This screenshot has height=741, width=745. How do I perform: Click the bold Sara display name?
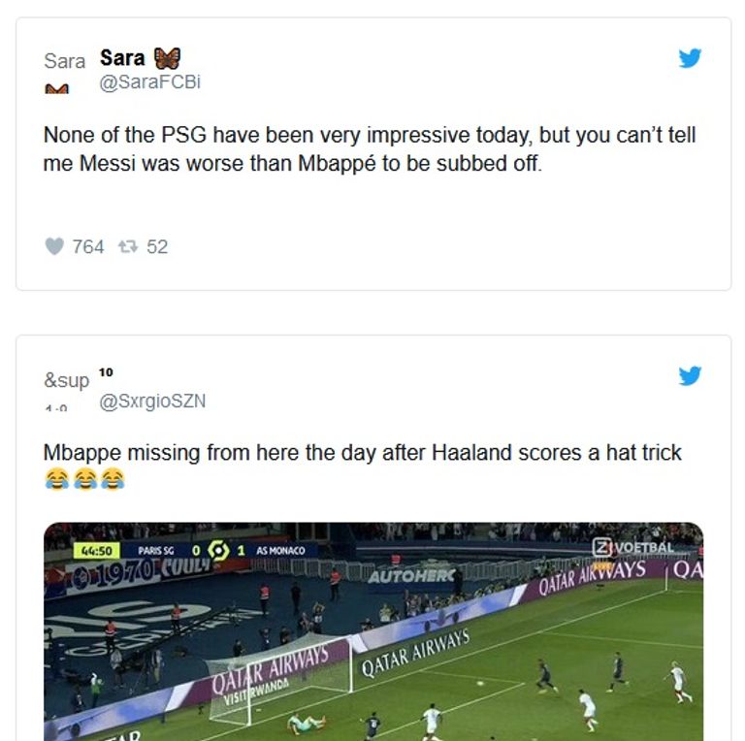point(122,58)
